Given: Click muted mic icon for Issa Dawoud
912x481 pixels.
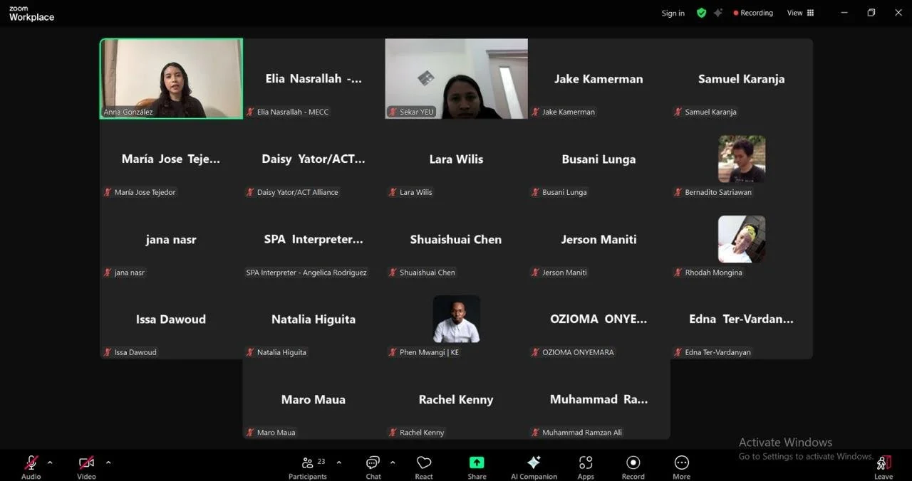Looking at the screenshot, I should click(108, 352).
